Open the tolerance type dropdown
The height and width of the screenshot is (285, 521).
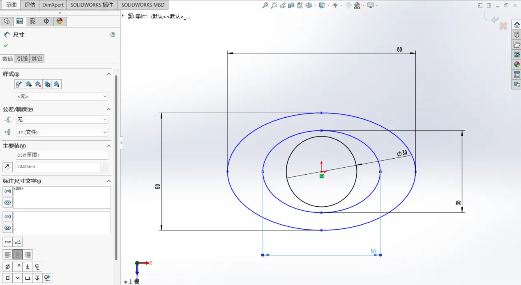coord(62,119)
